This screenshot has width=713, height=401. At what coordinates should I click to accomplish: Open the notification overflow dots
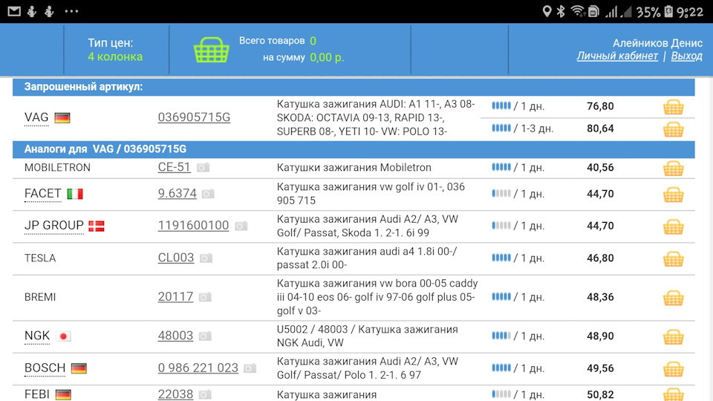click(71, 11)
